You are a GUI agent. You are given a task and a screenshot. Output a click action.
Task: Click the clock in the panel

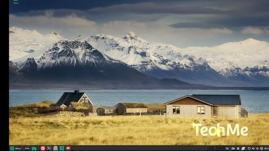tap(266, 148)
